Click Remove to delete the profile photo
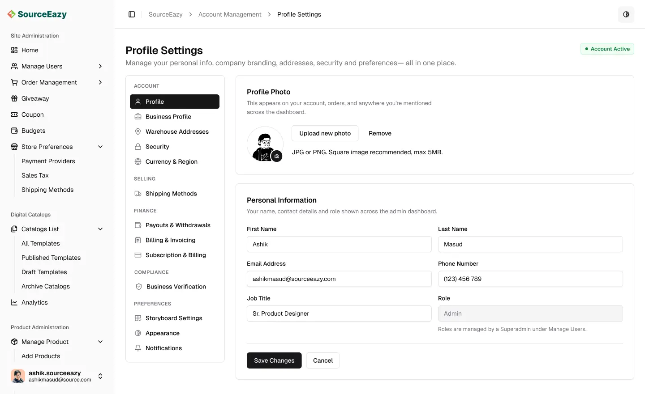This screenshot has height=394, width=645. [x=380, y=133]
